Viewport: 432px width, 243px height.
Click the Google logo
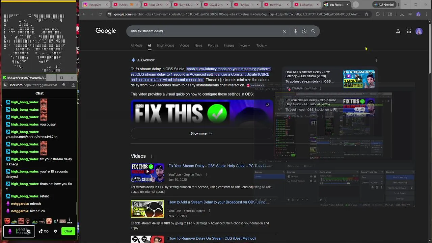click(x=106, y=31)
